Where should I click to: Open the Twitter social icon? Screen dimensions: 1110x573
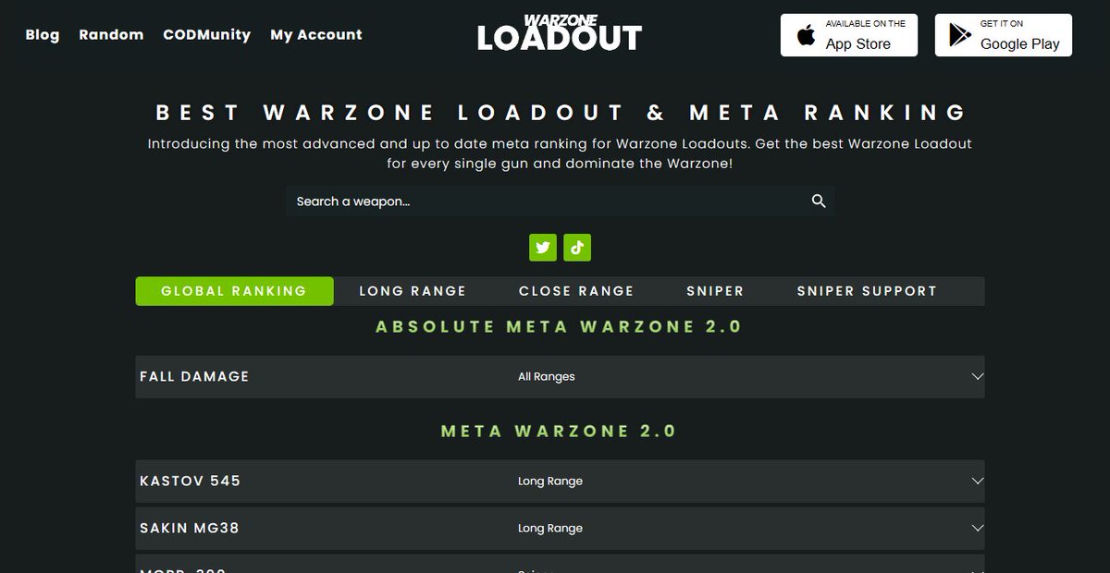pyautogui.click(x=543, y=247)
